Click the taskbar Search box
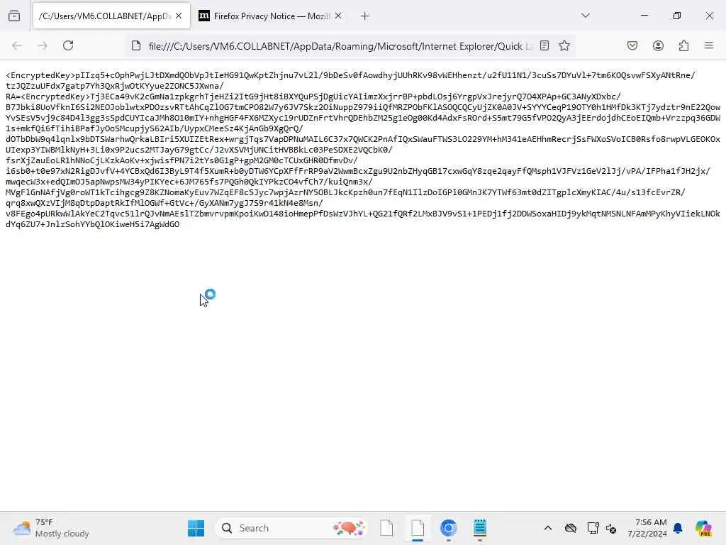This screenshot has height=545, width=726. [291, 528]
